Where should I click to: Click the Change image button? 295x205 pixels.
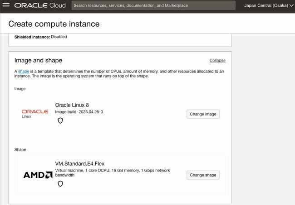(203, 114)
